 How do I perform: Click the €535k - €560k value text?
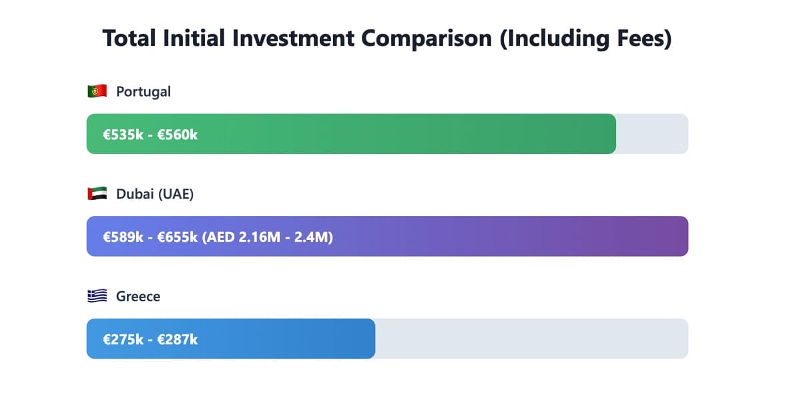pyautogui.click(x=150, y=135)
